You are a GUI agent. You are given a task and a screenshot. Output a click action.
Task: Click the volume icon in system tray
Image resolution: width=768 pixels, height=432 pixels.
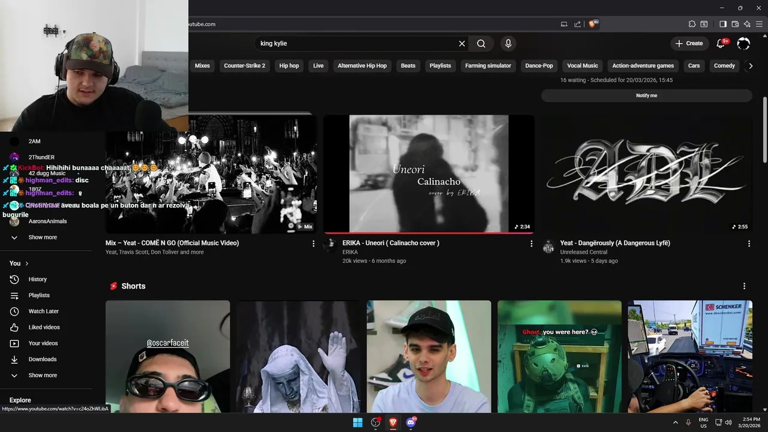pos(728,422)
